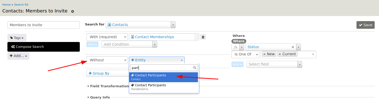This screenshot has height=100, width=379.
Task: Click the Members to Invite name field
Action: tap(43, 25)
